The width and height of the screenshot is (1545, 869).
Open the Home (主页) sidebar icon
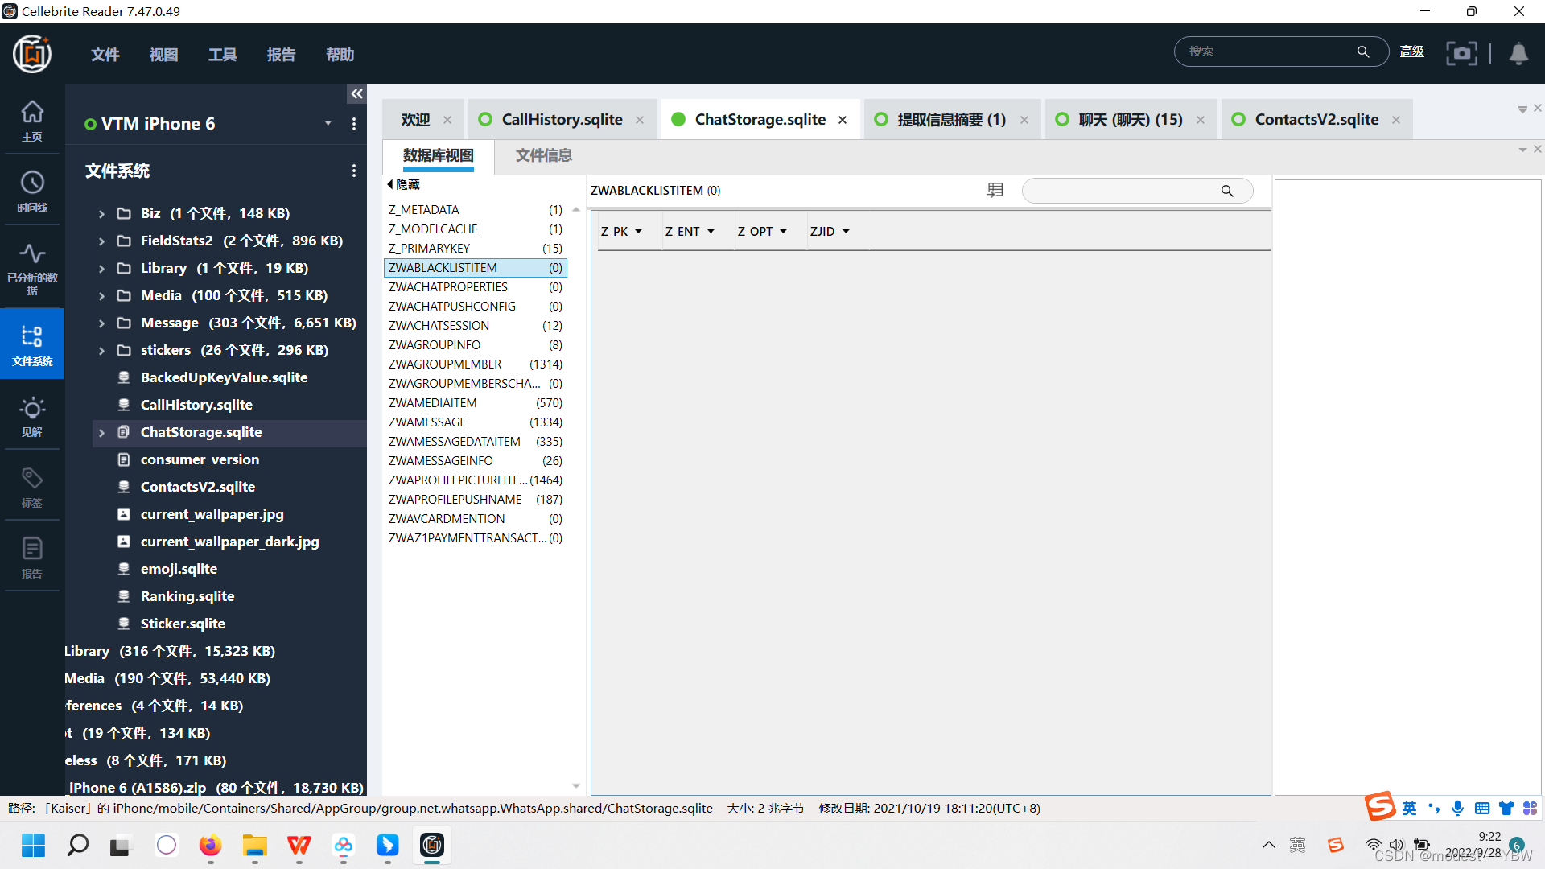pyautogui.click(x=32, y=121)
